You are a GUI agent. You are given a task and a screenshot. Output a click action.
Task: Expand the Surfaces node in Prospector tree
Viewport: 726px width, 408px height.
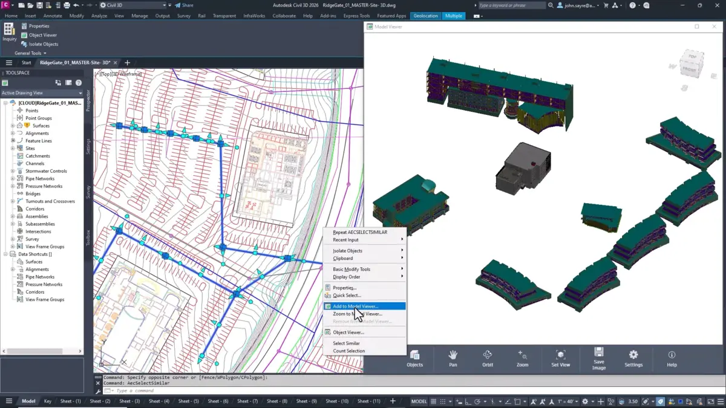(x=13, y=126)
